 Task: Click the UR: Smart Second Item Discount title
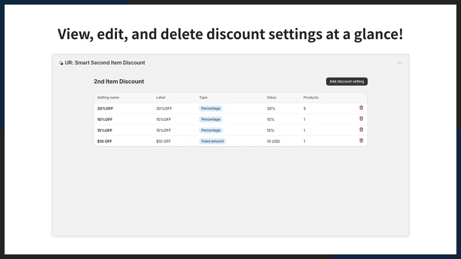(105, 63)
